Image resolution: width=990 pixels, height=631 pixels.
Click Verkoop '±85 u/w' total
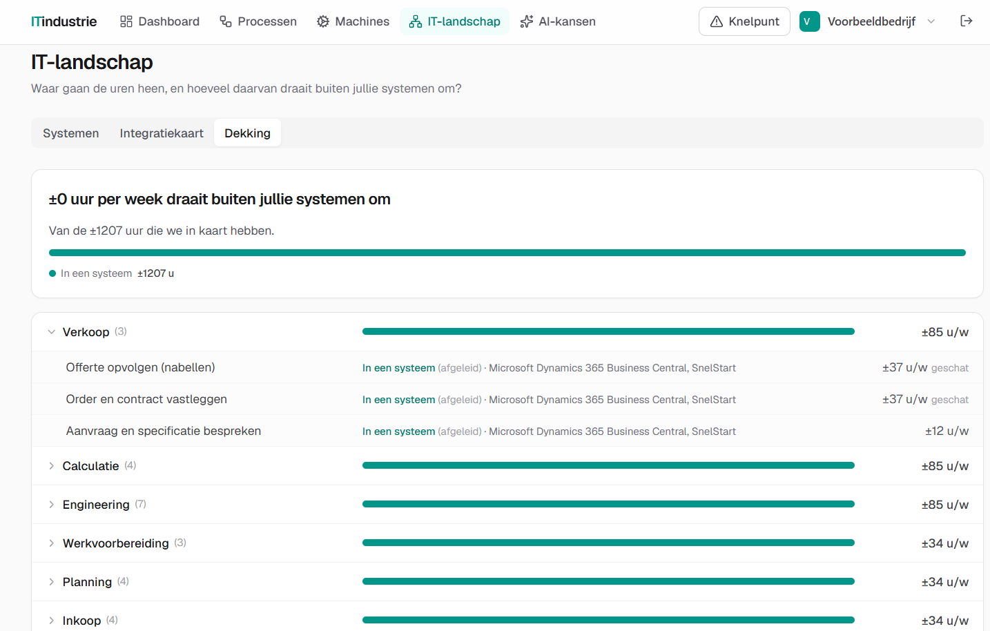(944, 332)
